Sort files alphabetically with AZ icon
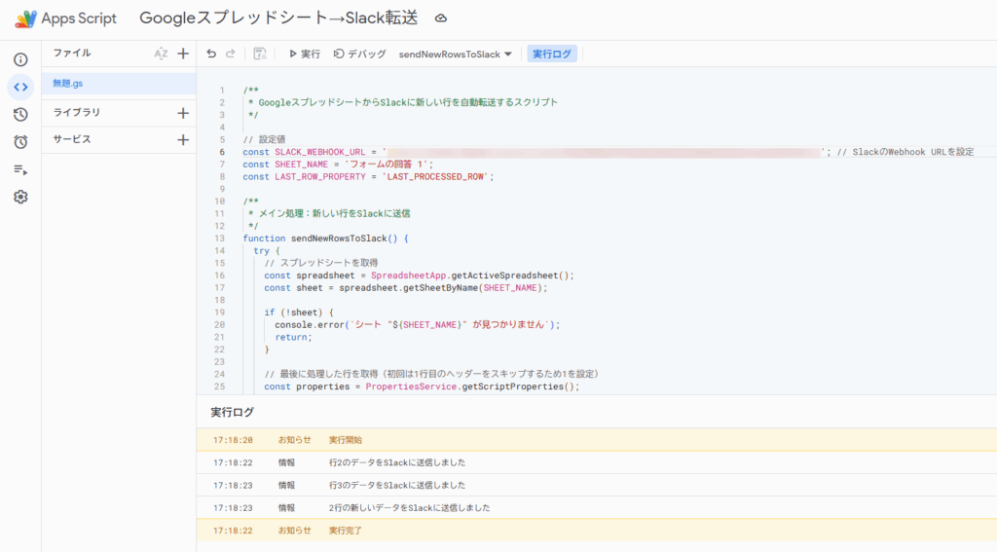 pos(161,55)
